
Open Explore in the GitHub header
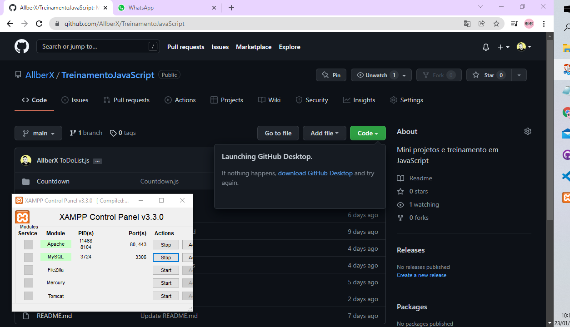(290, 47)
